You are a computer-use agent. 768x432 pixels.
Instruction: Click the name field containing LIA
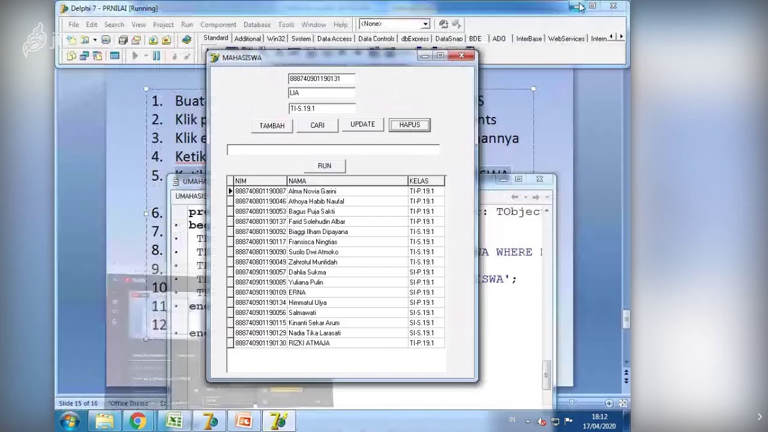coord(322,93)
